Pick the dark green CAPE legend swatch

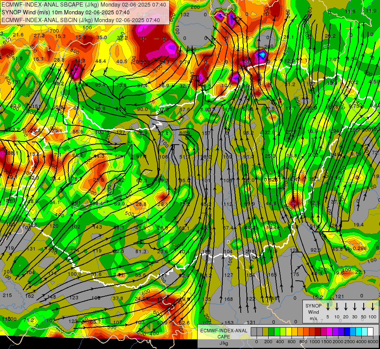point(271,332)
